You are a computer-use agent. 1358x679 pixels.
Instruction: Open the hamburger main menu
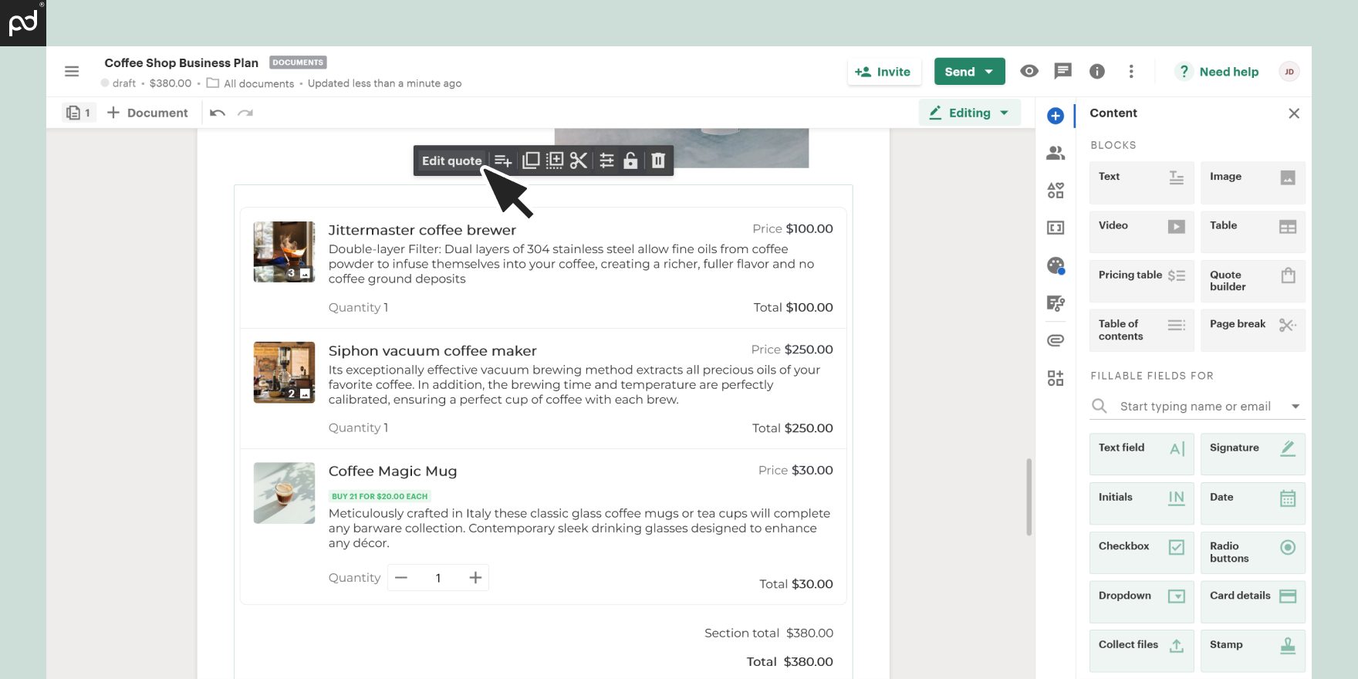click(72, 72)
